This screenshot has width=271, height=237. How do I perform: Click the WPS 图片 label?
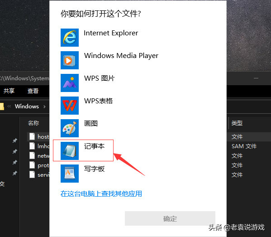[99, 78]
